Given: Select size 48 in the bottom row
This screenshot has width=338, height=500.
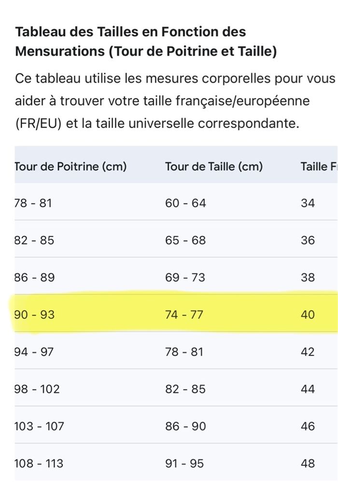Looking at the screenshot, I should (x=308, y=463).
